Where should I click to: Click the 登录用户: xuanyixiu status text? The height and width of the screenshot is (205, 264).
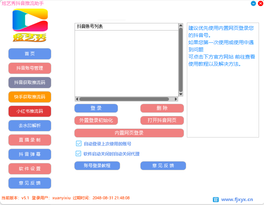51,198
